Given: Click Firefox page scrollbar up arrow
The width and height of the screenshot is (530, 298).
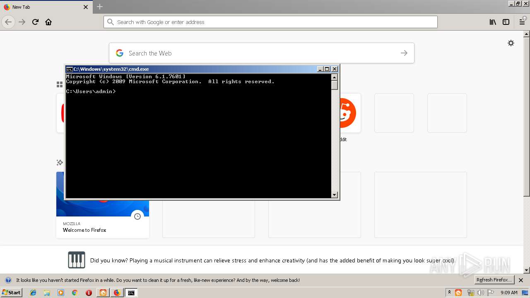Looking at the screenshot, I should [527, 34].
